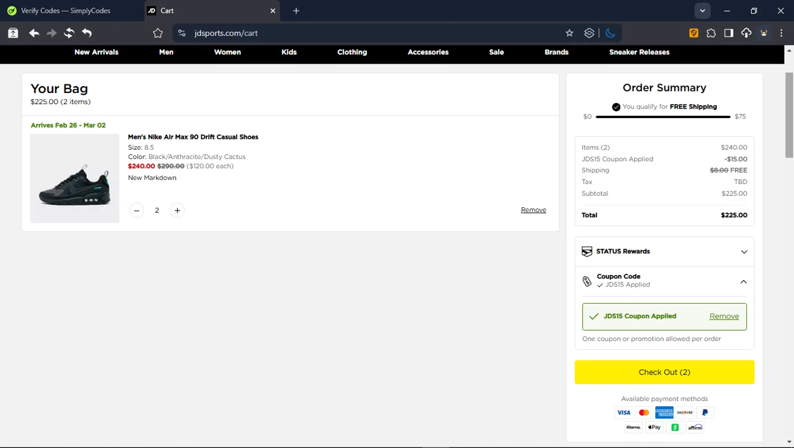Open the Brands menu
The image size is (794, 448).
(x=556, y=52)
